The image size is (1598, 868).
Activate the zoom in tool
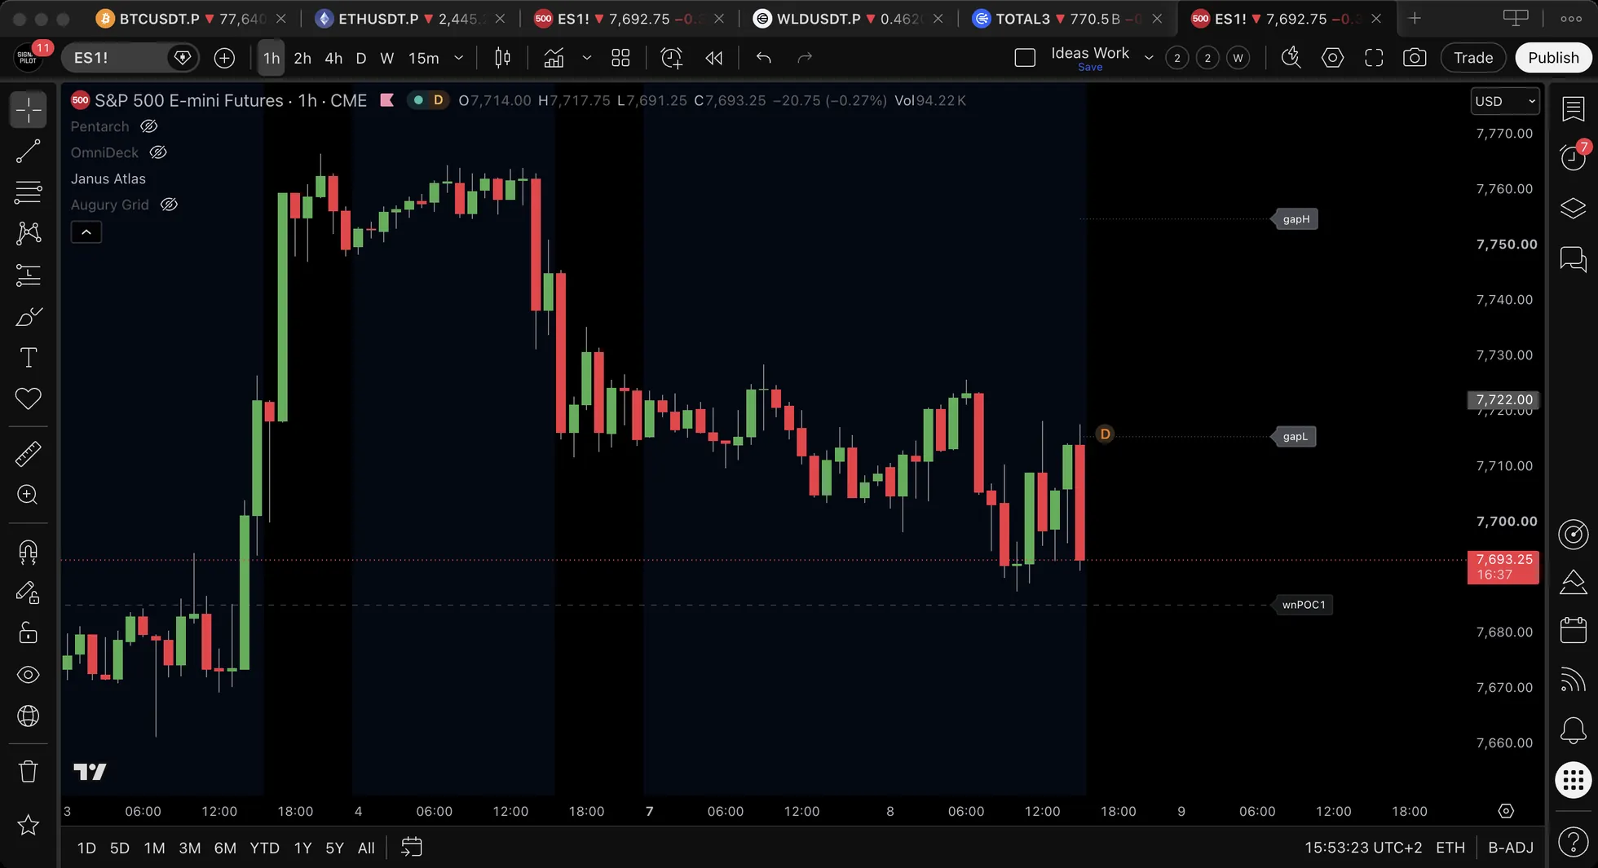28,495
